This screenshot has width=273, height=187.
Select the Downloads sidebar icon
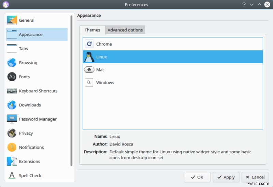point(12,105)
